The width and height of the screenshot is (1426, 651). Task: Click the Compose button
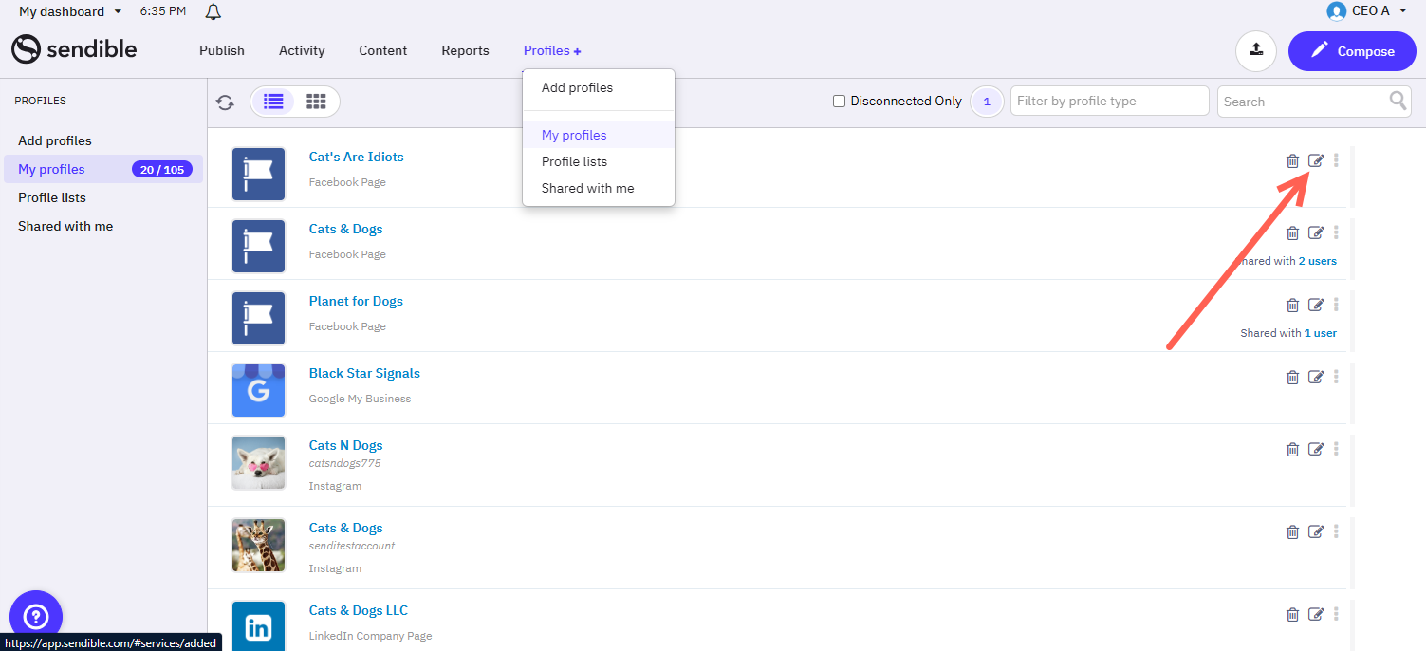click(1352, 51)
